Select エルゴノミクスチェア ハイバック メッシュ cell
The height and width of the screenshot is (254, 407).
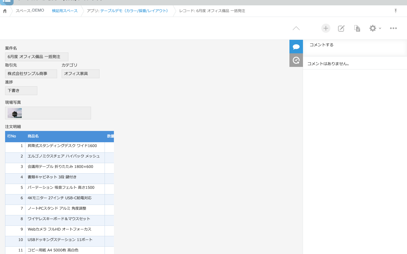pos(65,158)
